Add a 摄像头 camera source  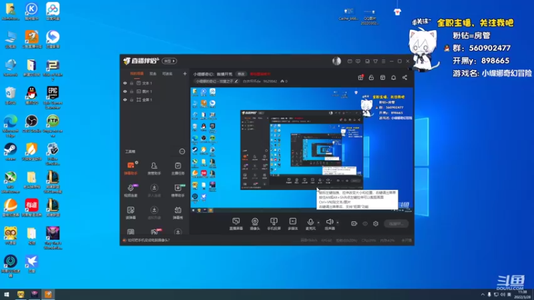click(255, 224)
